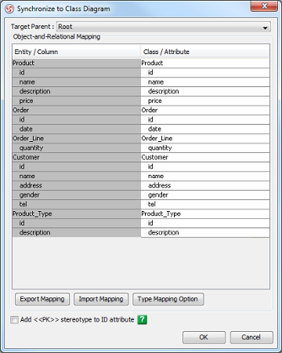Select Order's id attribute cell

point(205,120)
